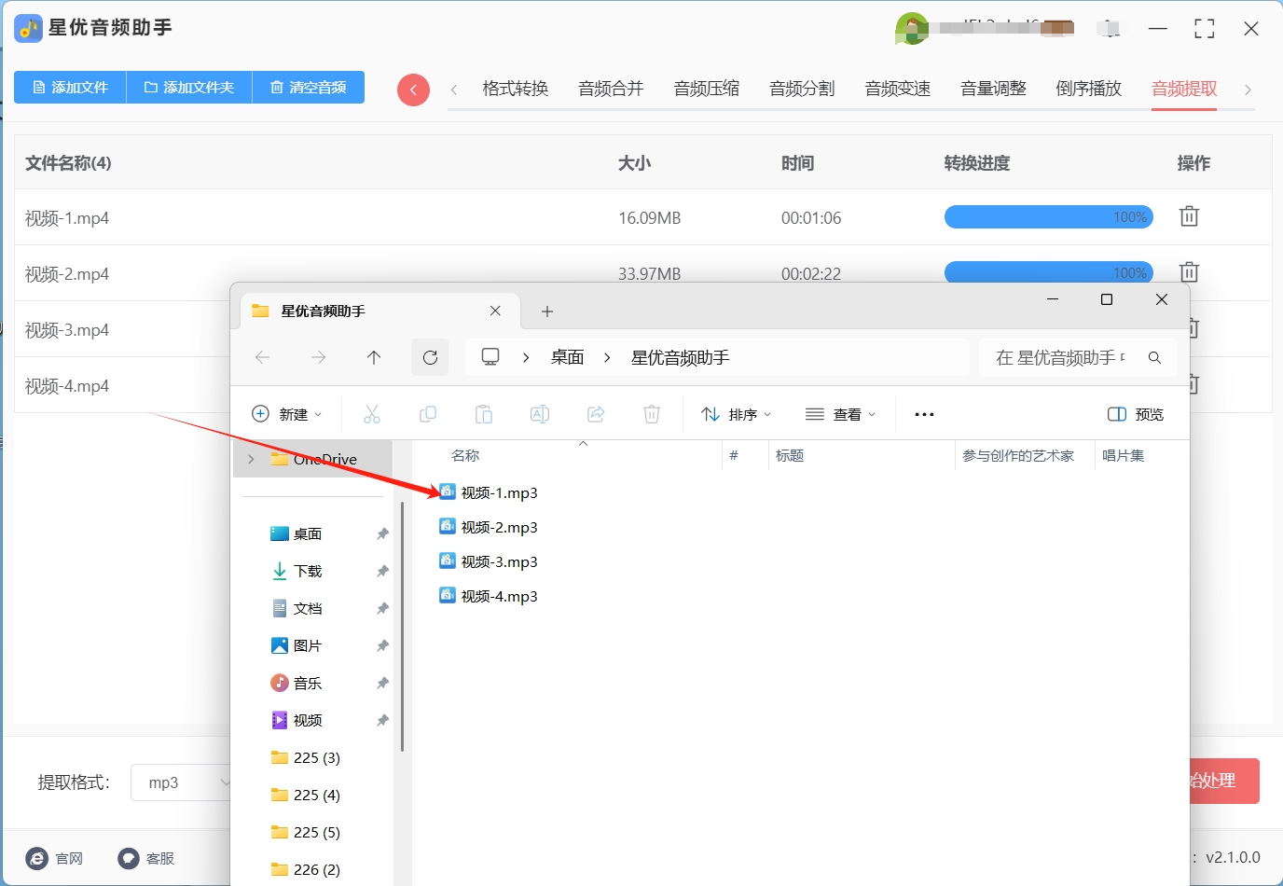Click the 添加文件 button
Screen dimensions: 1283x886
click(x=70, y=88)
